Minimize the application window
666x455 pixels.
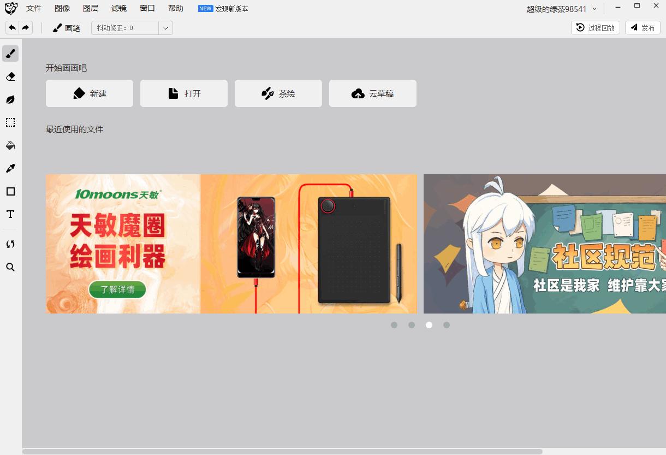coord(618,7)
